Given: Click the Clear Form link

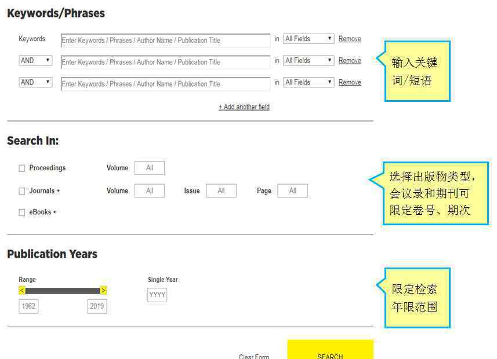Looking at the screenshot, I should [x=254, y=356].
